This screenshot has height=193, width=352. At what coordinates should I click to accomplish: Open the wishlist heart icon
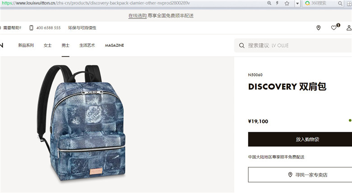[x=334, y=28]
